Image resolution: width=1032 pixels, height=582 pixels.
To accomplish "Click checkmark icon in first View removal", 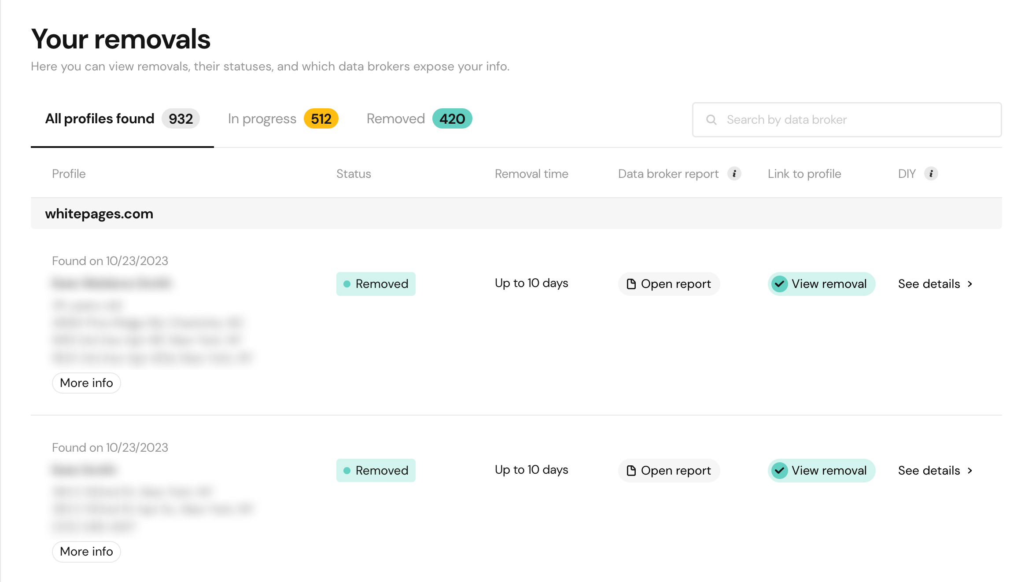I will point(779,284).
